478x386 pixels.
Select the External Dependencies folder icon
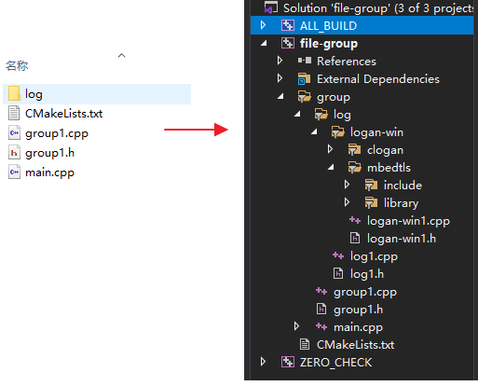[x=304, y=79]
